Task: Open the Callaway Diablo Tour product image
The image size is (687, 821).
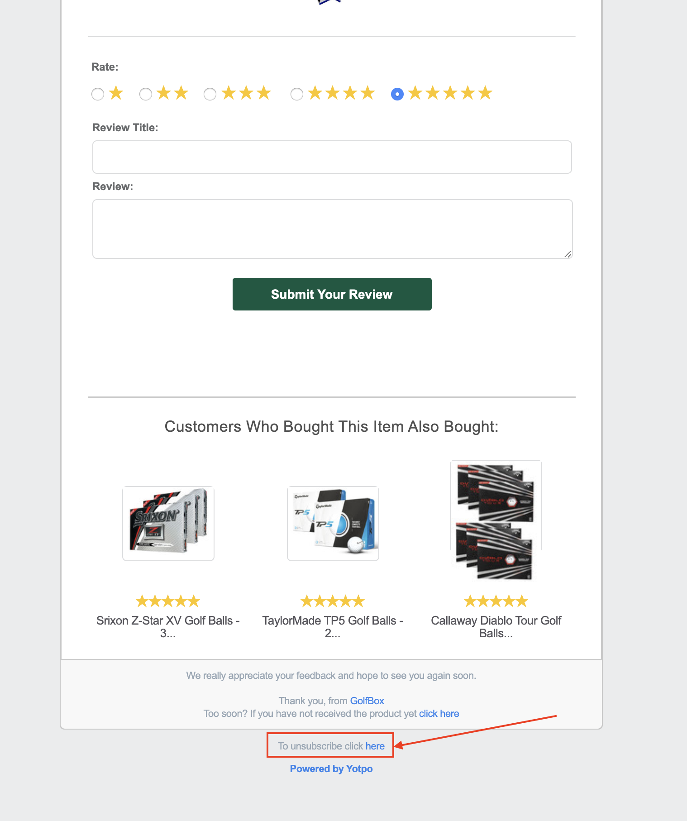Action: point(496,520)
